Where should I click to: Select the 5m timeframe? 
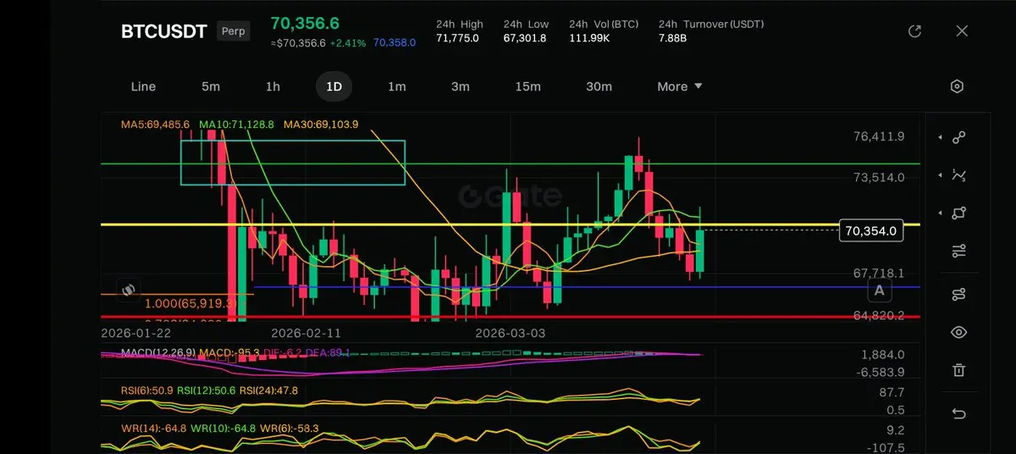pos(211,86)
